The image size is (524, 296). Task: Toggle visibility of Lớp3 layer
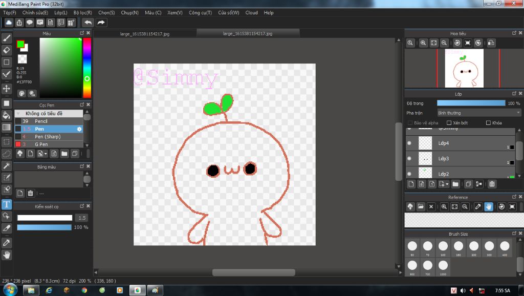409,159
